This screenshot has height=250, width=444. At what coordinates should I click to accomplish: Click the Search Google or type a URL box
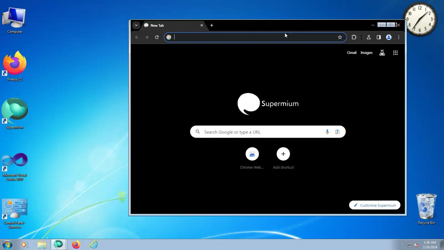click(x=268, y=132)
